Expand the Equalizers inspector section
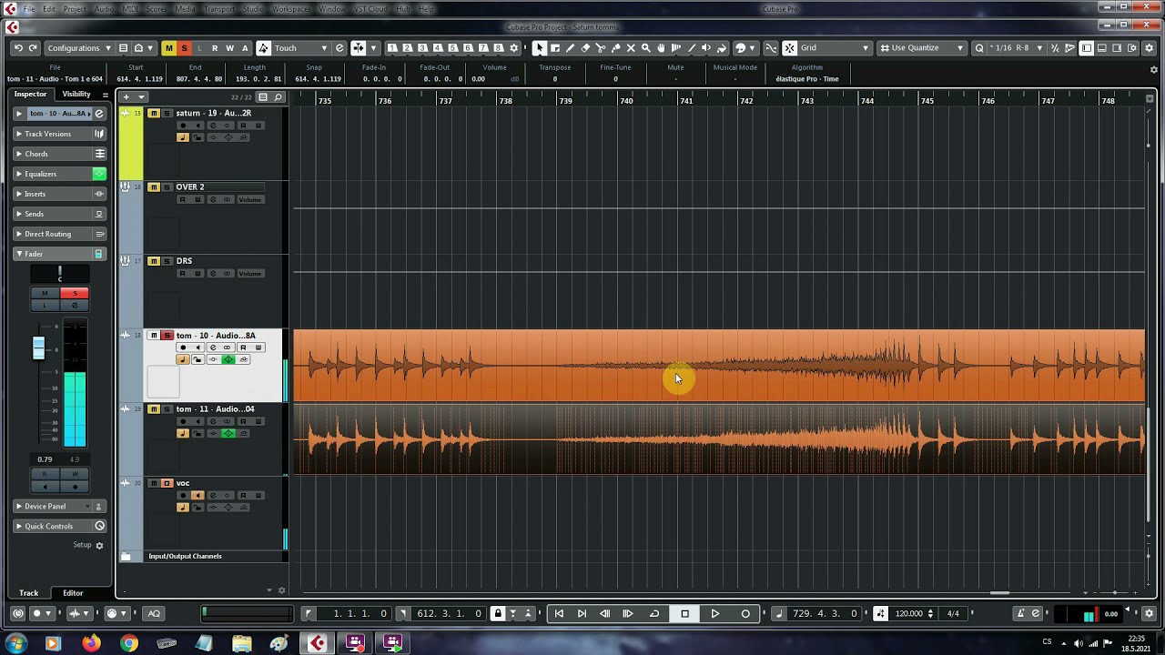 60,174
